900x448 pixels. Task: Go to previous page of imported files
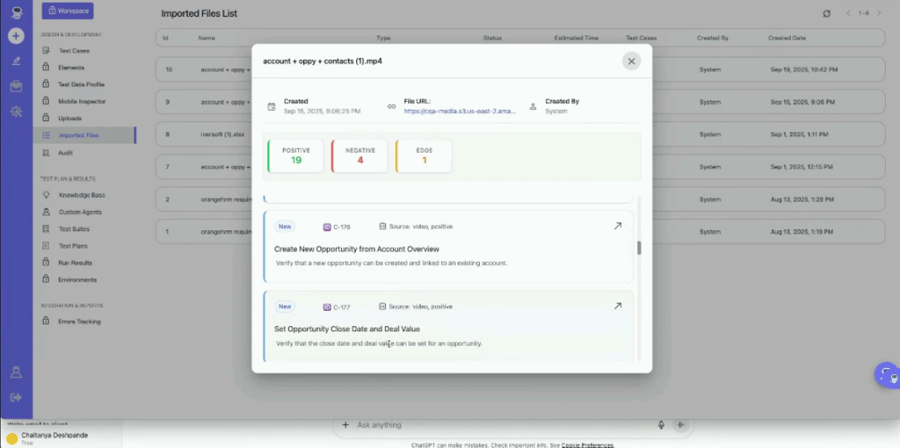(x=849, y=13)
